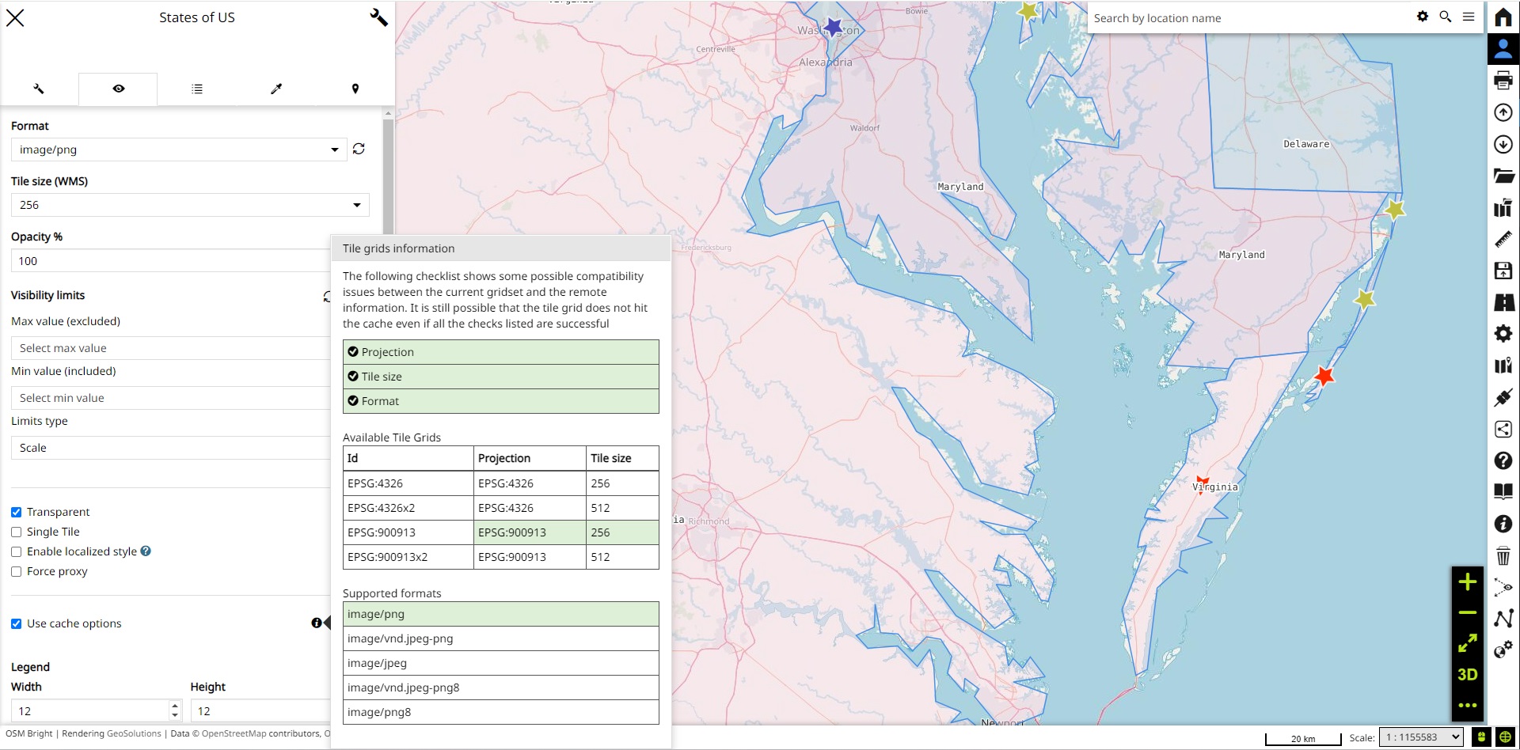Image resolution: width=1520 pixels, height=750 pixels.
Task: Enable the Single Tile checkbox
Action: point(17,532)
